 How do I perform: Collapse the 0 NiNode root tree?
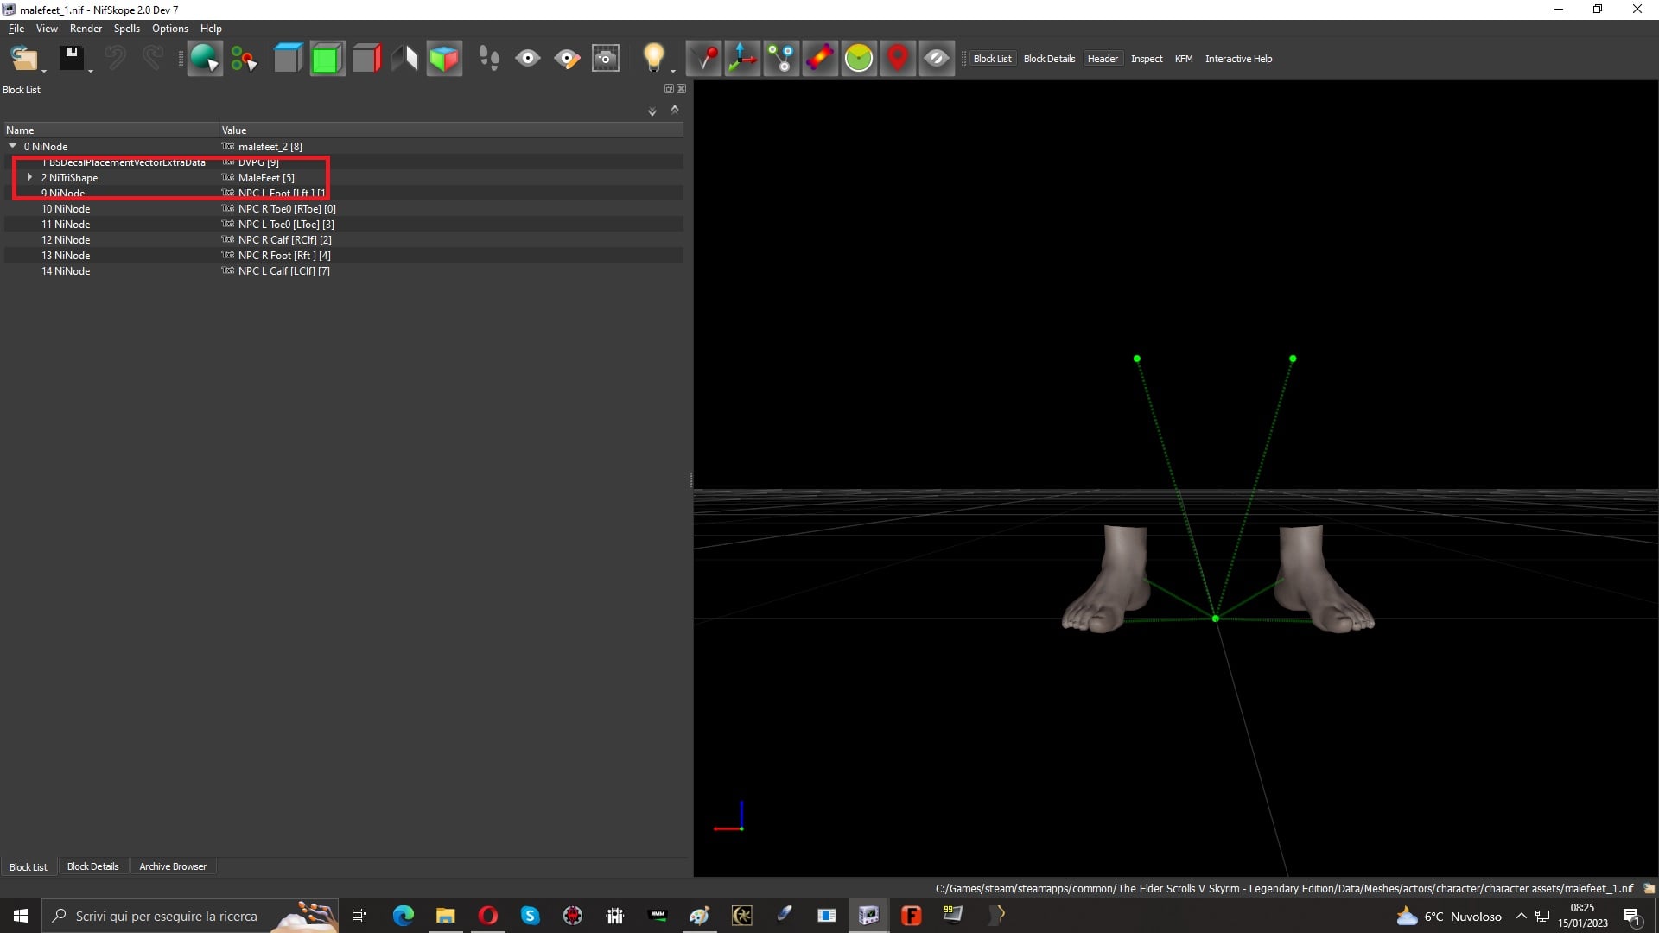(x=13, y=146)
